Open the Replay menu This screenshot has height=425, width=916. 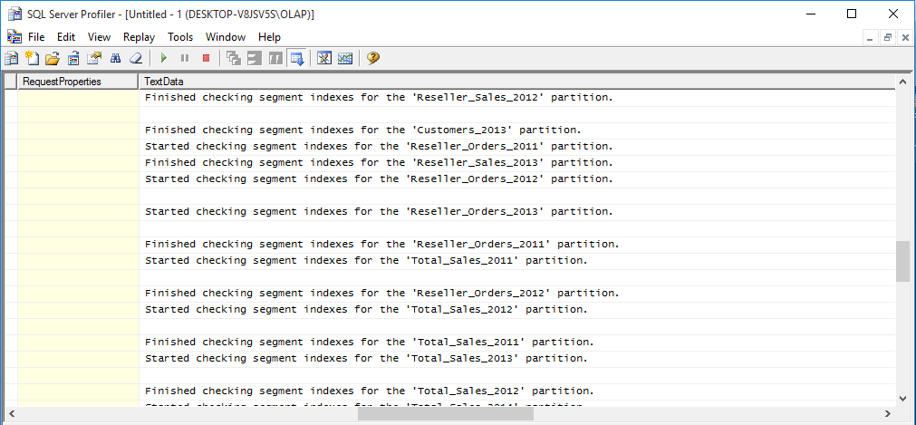pyautogui.click(x=139, y=37)
